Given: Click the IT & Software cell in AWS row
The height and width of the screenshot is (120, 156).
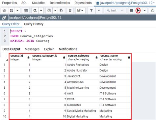Looking at the screenshot, I should point(115,94).
